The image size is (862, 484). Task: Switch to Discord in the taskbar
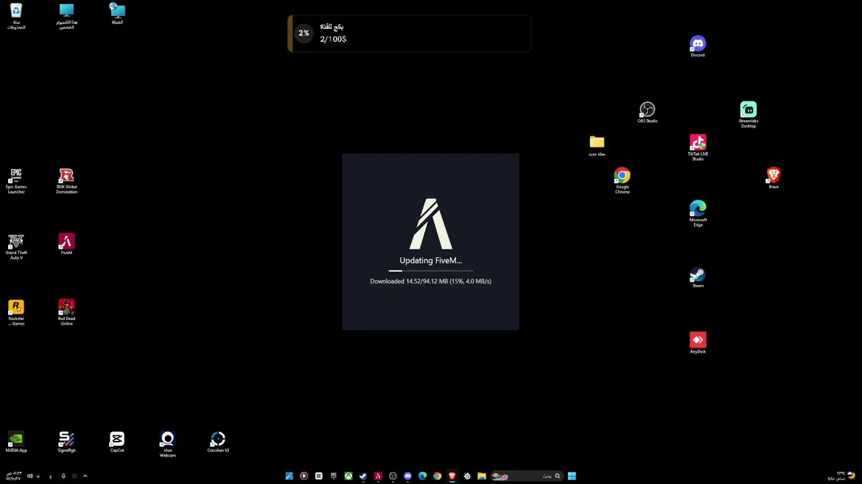pyautogui.click(x=407, y=476)
